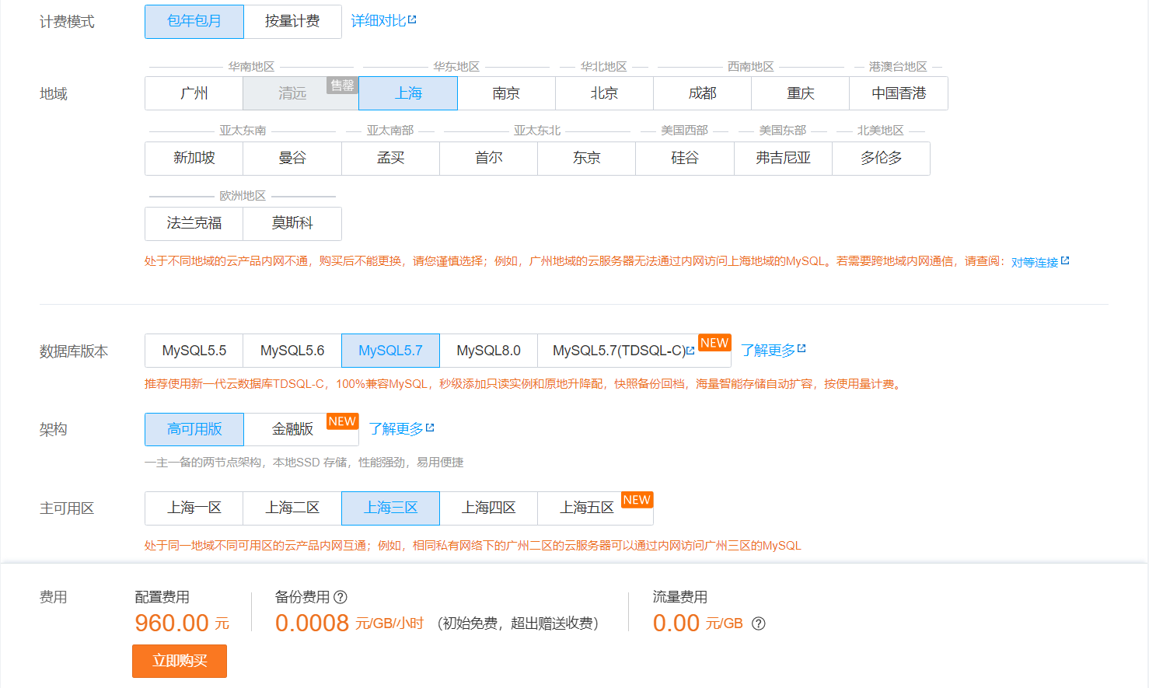Click the NEW badge on 金融版
The height and width of the screenshot is (688, 1149).
pos(342,421)
